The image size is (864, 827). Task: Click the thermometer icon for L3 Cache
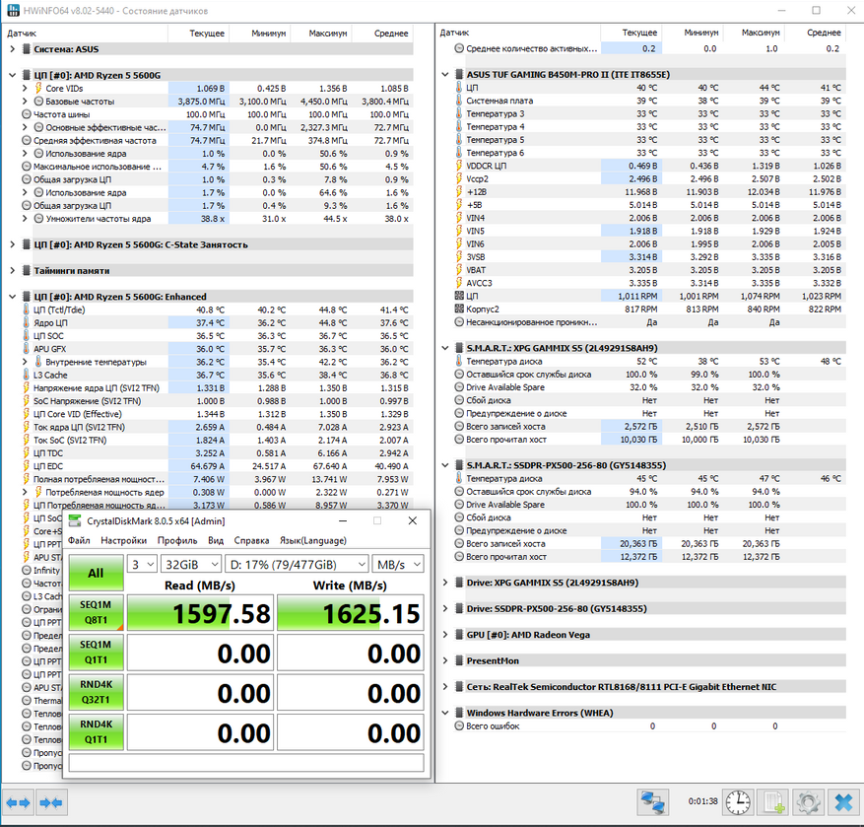26,375
